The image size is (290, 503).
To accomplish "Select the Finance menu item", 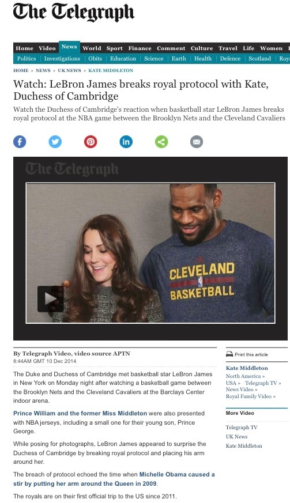I will (x=140, y=48).
